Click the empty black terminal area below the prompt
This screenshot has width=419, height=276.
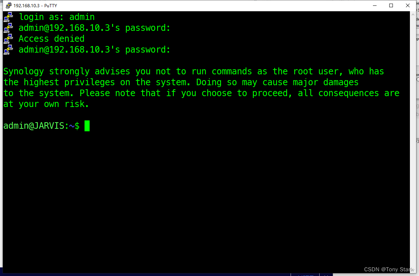(206, 201)
